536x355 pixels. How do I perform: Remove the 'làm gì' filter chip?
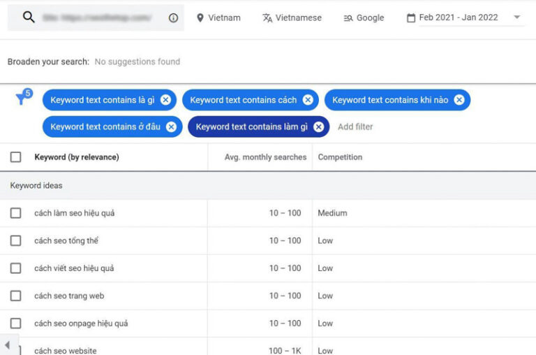pos(318,126)
